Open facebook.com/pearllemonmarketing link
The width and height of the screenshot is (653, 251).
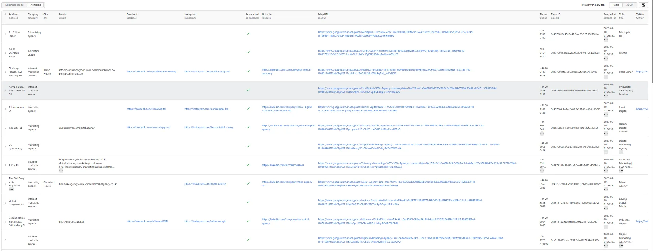click(x=151, y=72)
